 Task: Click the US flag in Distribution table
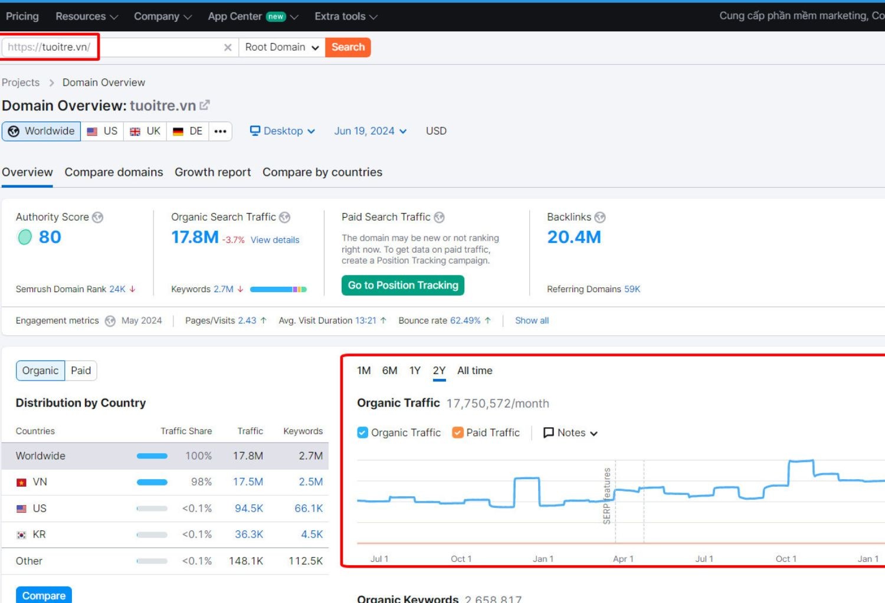(x=22, y=509)
